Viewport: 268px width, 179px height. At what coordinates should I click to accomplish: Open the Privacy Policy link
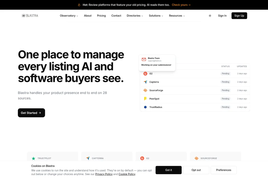104,174
